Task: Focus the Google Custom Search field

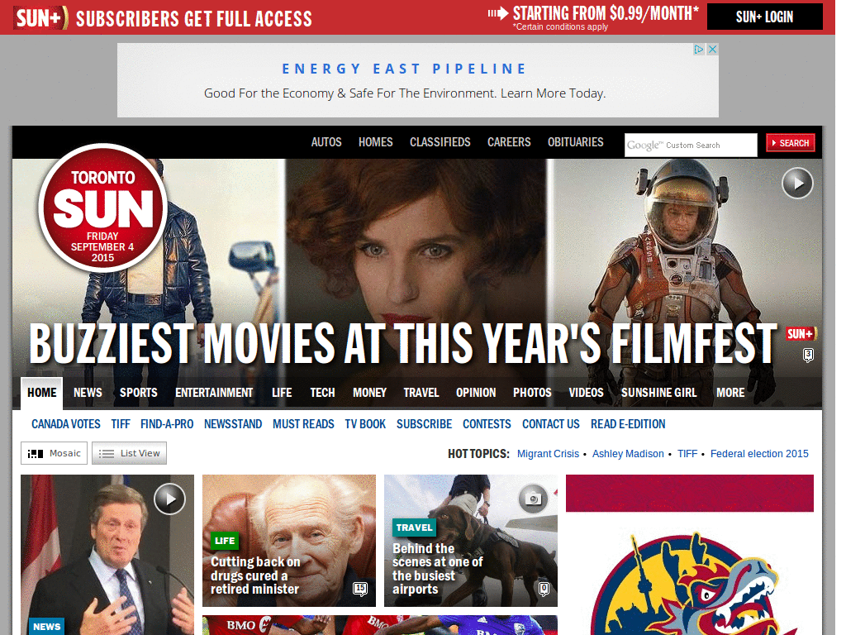Action: point(691,146)
